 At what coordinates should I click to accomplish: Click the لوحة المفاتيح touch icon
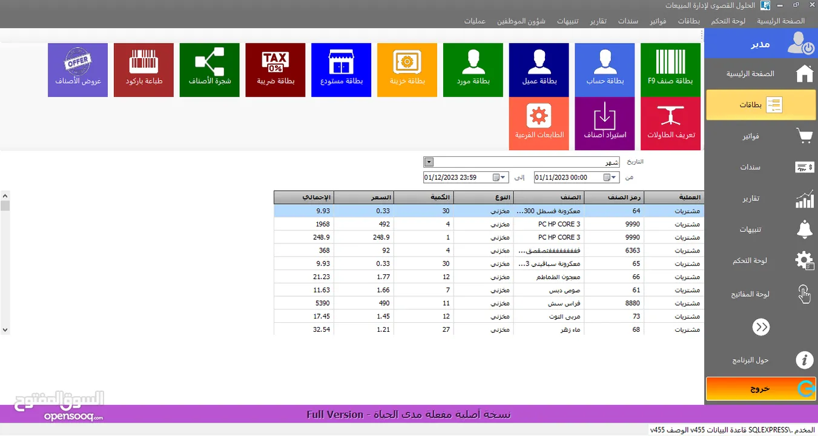tap(804, 294)
